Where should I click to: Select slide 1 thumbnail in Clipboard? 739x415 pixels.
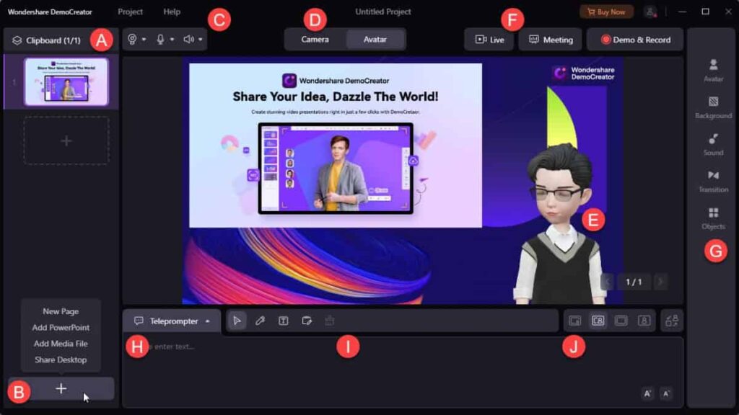tap(66, 82)
